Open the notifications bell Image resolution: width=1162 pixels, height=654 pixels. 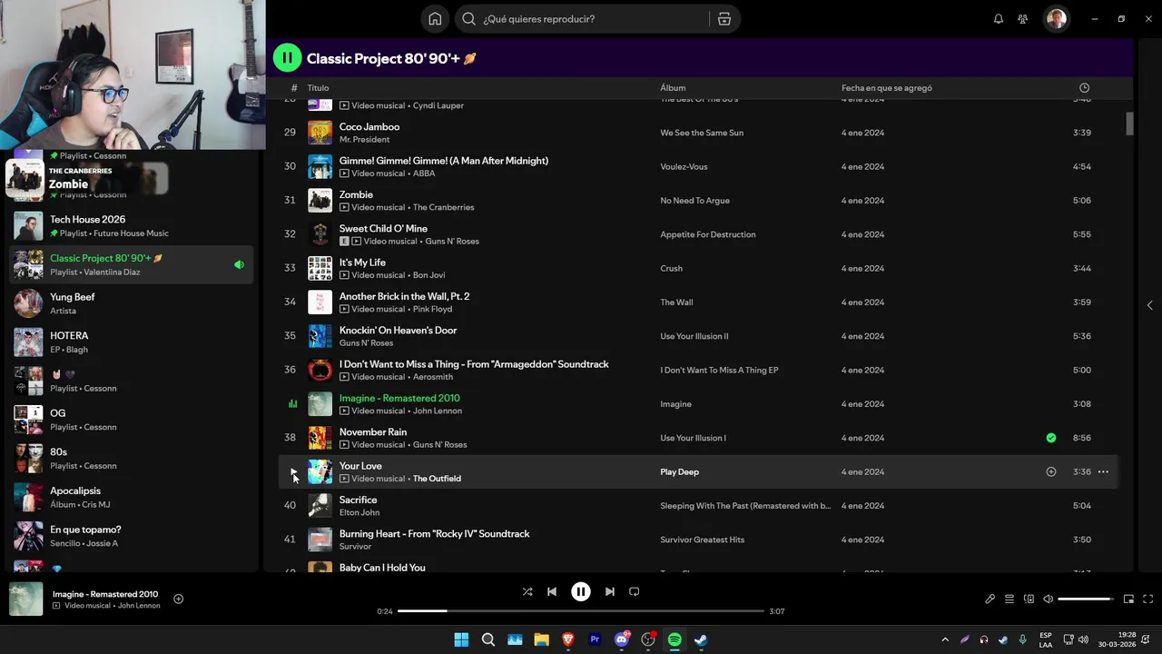(999, 19)
